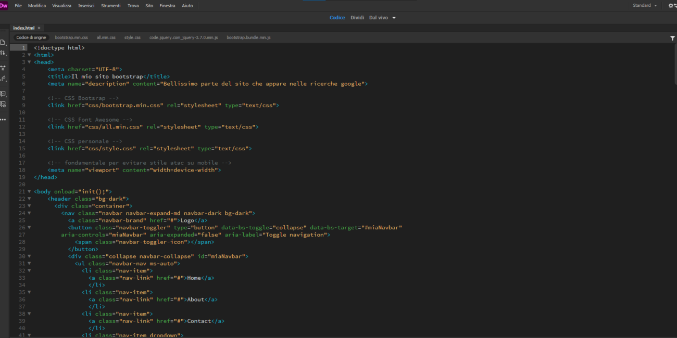Click the title text 'Il mio sito bootstrap'
The height and width of the screenshot is (338, 677).
[x=107, y=76]
